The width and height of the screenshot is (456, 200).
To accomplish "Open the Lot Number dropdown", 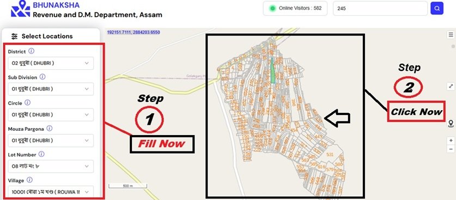I will [x=51, y=166].
